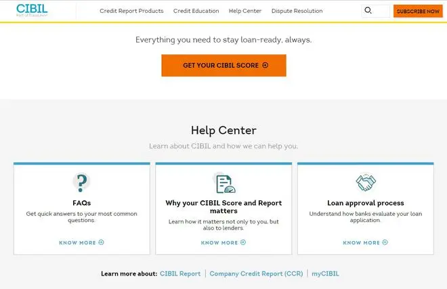Click arrow icon in CIBIL Score card Know More
This screenshot has height=289, width=447.
(x=243, y=242)
